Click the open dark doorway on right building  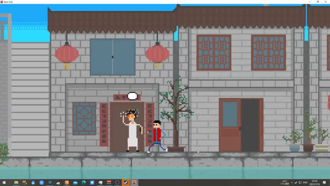250,125
